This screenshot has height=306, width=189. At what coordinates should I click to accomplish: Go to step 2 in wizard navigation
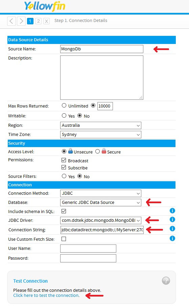[x=39, y=21]
